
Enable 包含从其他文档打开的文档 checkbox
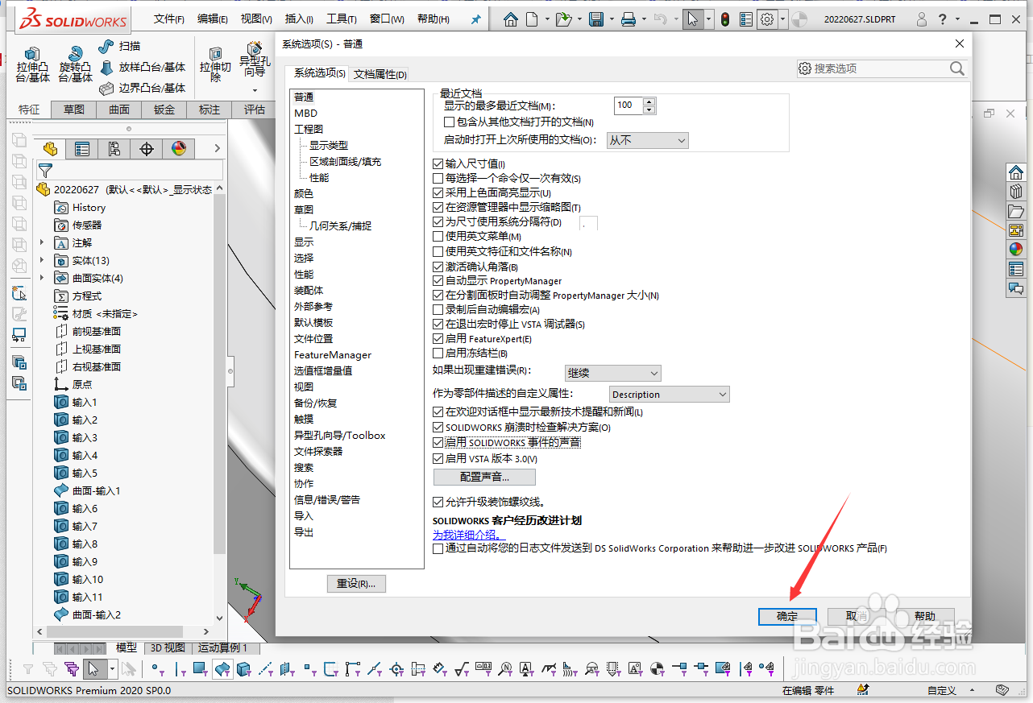tap(450, 122)
